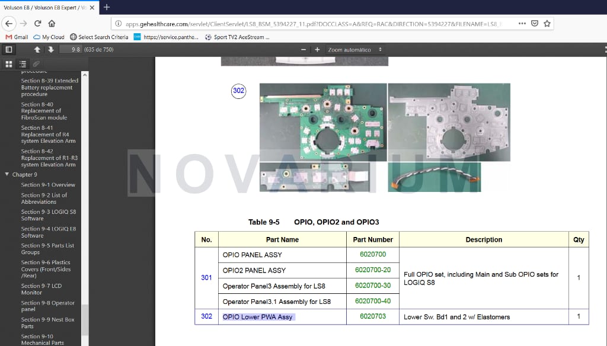Show document outline in sidebar
Screen dimensions: 607x346
click(x=23, y=64)
